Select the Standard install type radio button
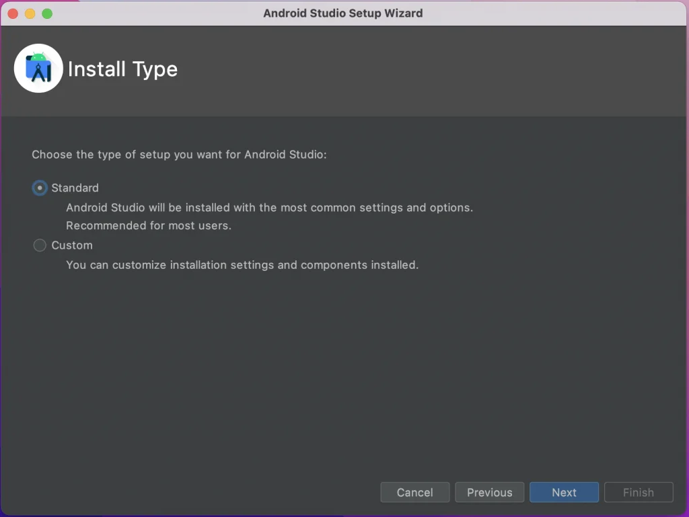The image size is (689, 517). click(x=40, y=188)
